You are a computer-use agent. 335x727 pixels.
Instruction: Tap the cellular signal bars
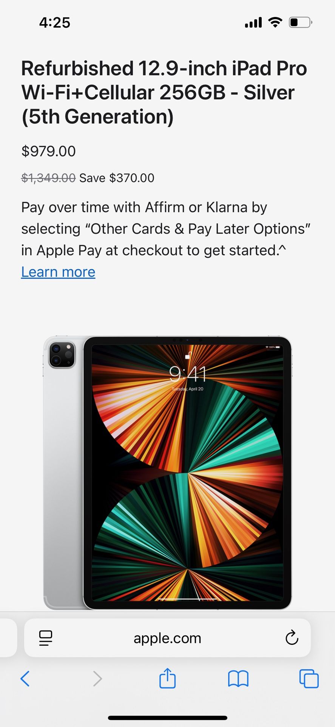(253, 23)
